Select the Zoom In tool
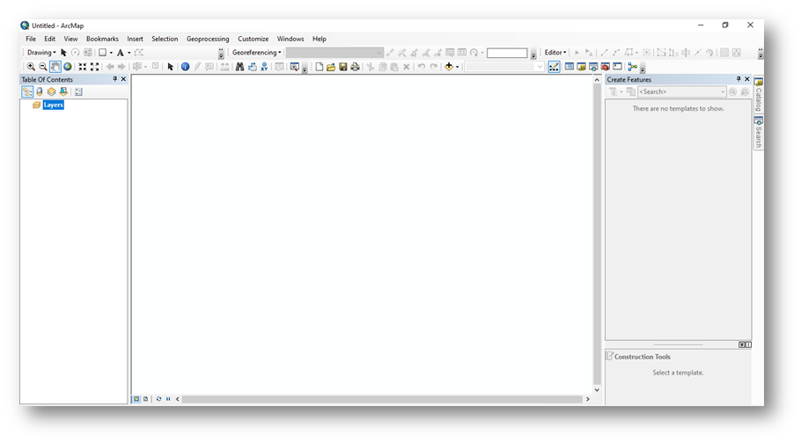Image resolution: width=801 pixels, height=443 pixels. pos(31,67)
